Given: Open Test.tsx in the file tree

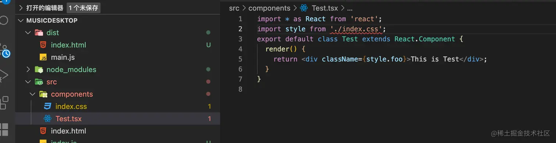Looking at the screenshot, I should click(x=68, y=119).
